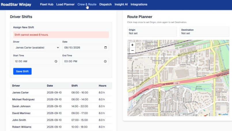Viewport: 232px width, 131px height.
Task: Click the shift time 09:00 - 17:00
Action: click(x=80, y=113)
